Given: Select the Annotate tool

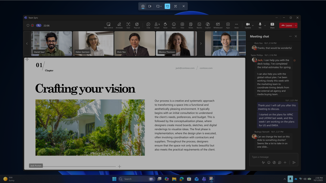Looking at the screenshot, I should click(119, 24).
